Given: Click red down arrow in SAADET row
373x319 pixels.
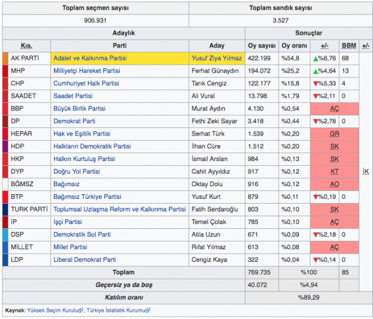Looking at the screenshot, I should pos(315,96).
